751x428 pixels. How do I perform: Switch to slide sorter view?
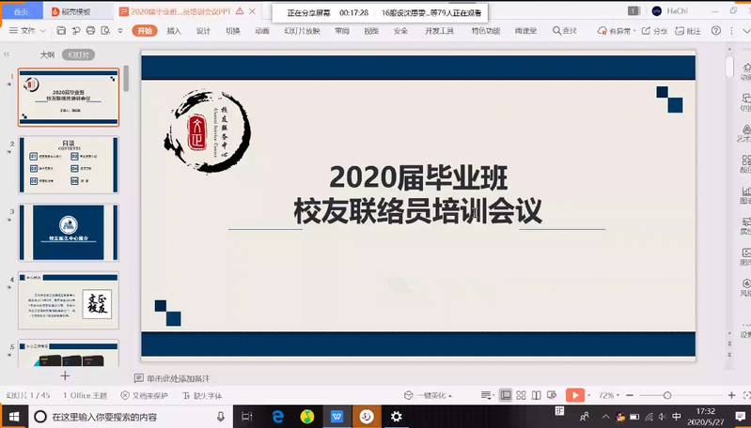point(523,395)
